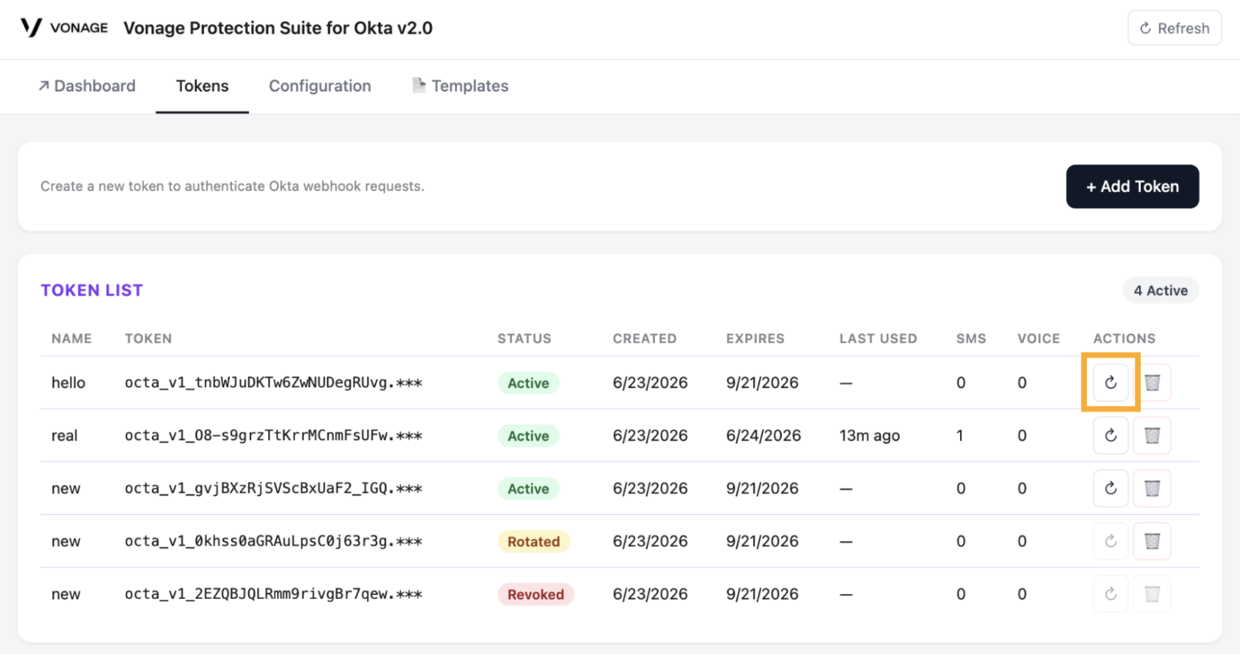This screenshot has height=668, width=1241.
Task: Click the 6/24/2026 expiry date
Action: (763, 436)
